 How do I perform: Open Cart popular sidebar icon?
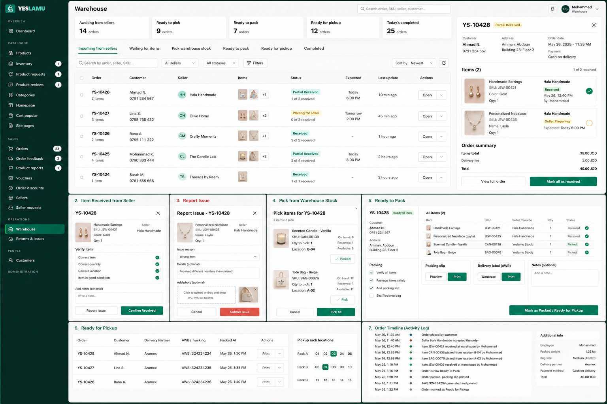tap(11, 116)
